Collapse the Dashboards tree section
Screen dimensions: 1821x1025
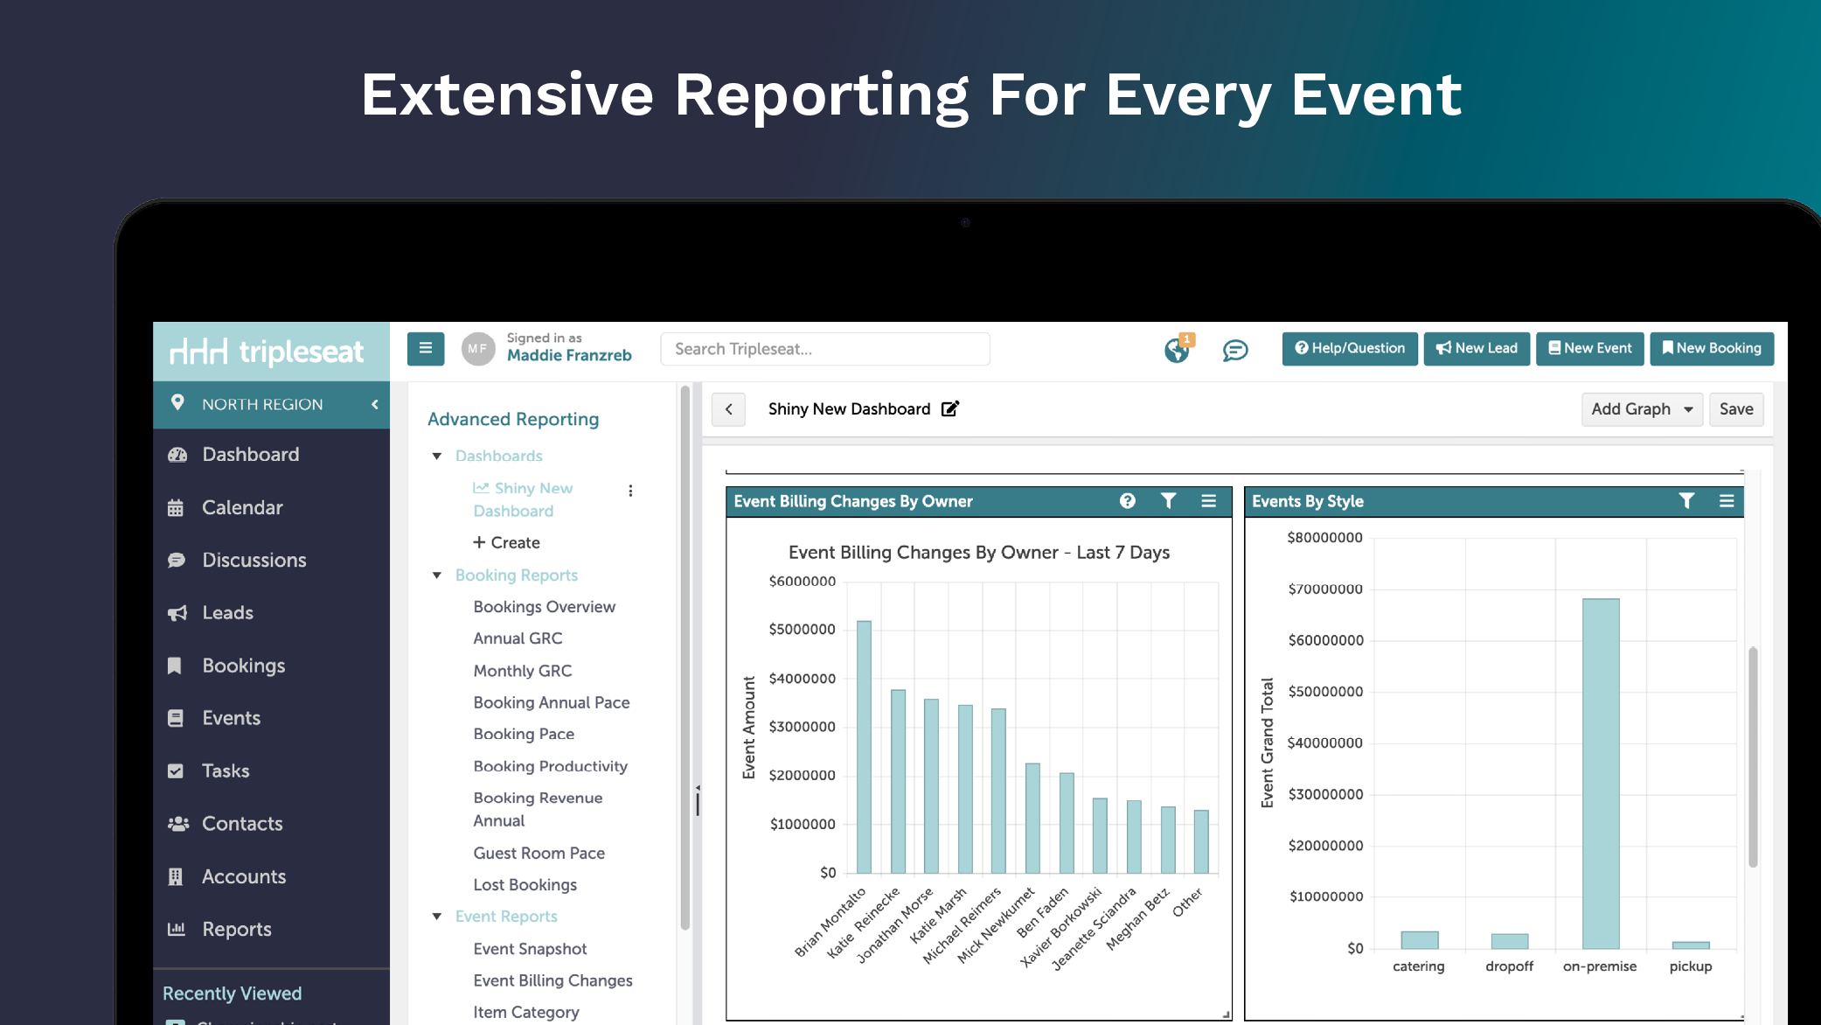tap(437, 456)
